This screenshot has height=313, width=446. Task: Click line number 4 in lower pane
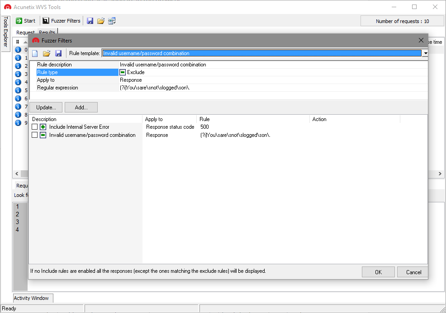pyautogui.click(x=17, y=229)
